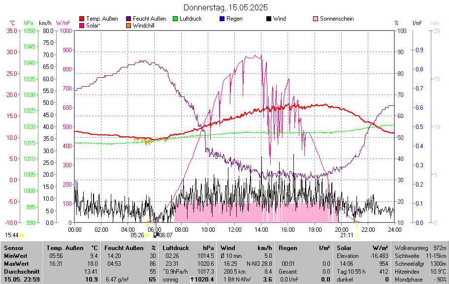This screenshot has width=449, height=284.
Task: Click the blue marker icon beside 06:07
Action: (156, 235)
